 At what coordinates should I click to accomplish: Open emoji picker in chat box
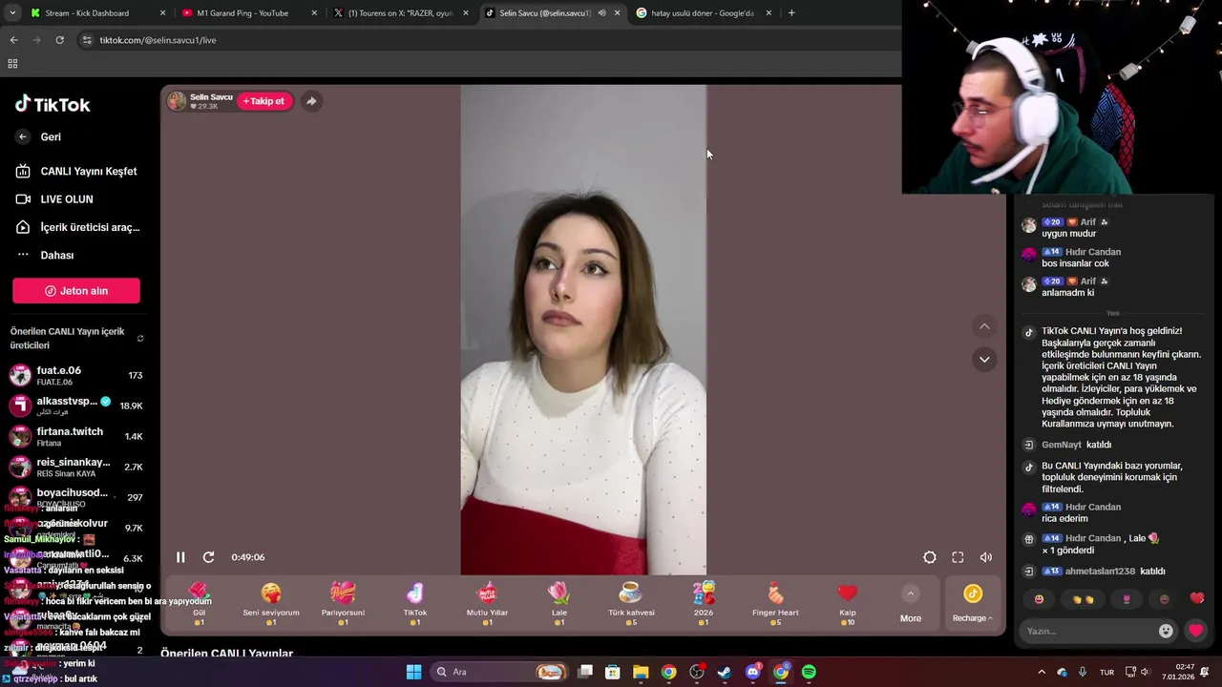(1166, 631)
